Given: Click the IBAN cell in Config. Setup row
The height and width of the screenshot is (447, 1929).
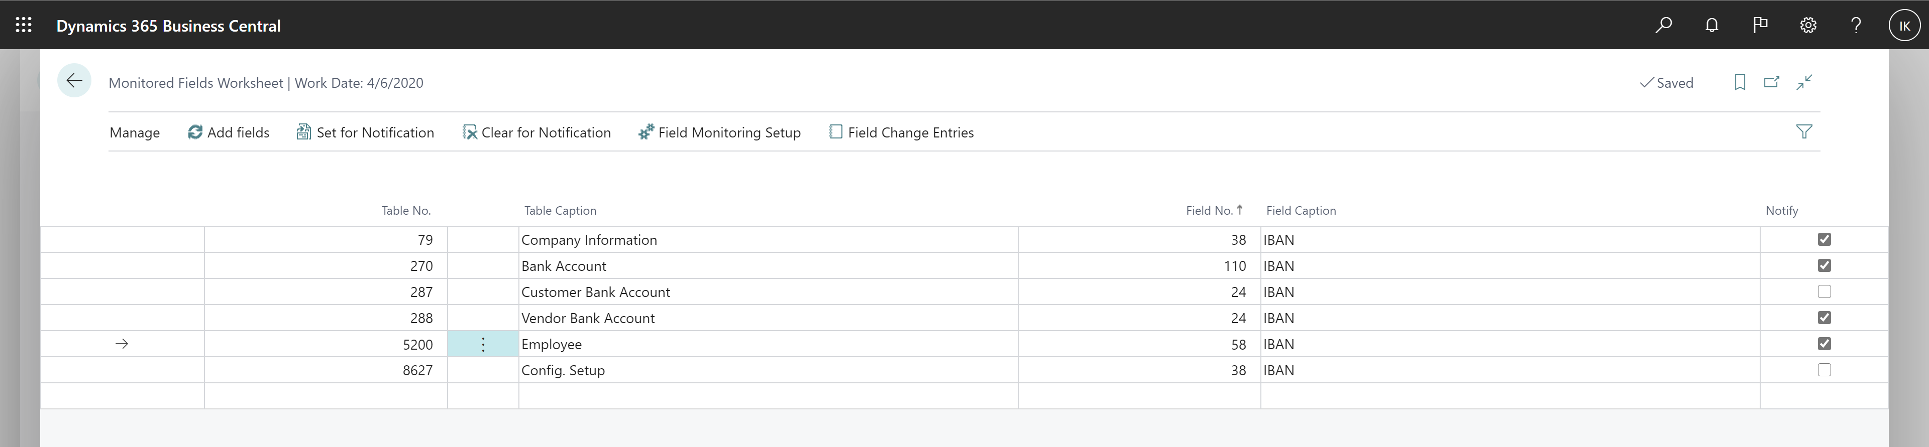Looking at the screenshot, I should 1511,370.
